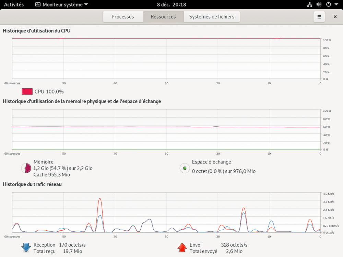Open the Systèmes de fichiers tab
This screenshot has height=257, width=343.
tap(212, 17)
